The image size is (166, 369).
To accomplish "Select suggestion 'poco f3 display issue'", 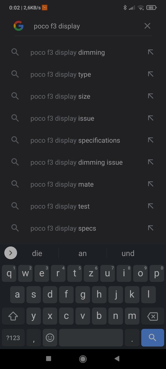I will click(x=83, y=118).
